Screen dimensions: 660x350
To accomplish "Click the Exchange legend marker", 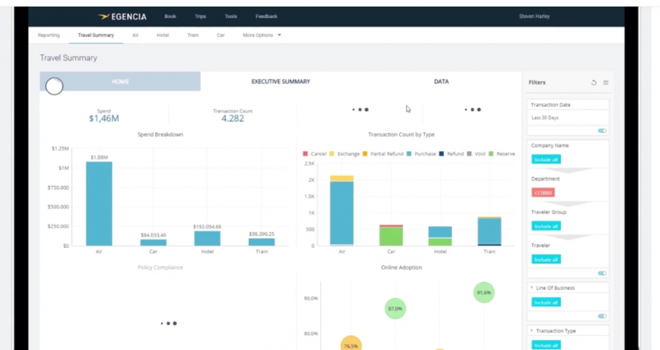I will point(332,154).
